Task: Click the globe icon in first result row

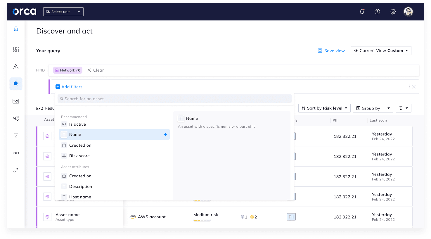Action: click(x=47, y=136)
